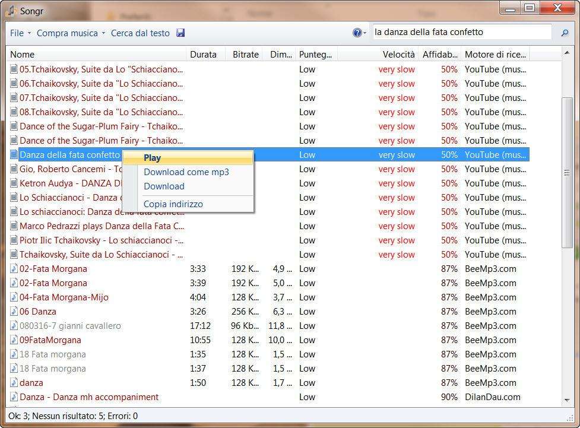This screenshot has height=428, width=580.
Task: Open the File menu
Action: point(17,33)
